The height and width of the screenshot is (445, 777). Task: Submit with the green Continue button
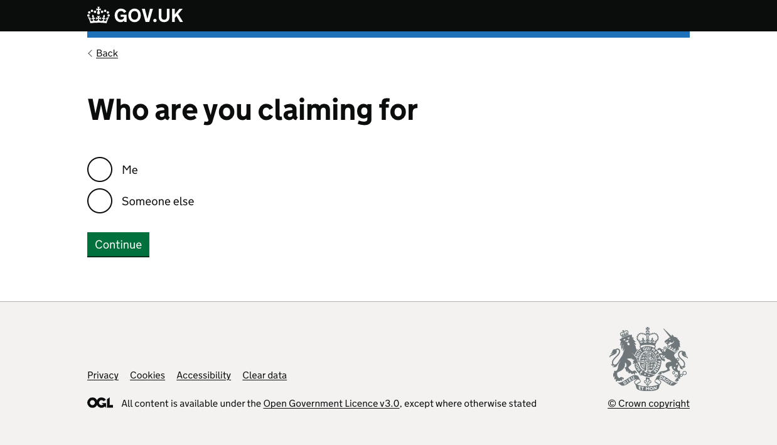[118, 245]
